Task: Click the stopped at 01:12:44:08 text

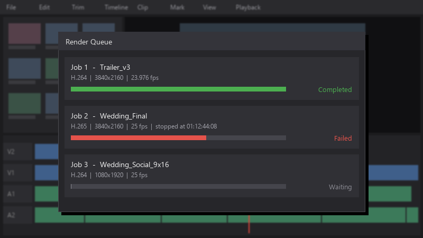Action: [x=186, y=126]
